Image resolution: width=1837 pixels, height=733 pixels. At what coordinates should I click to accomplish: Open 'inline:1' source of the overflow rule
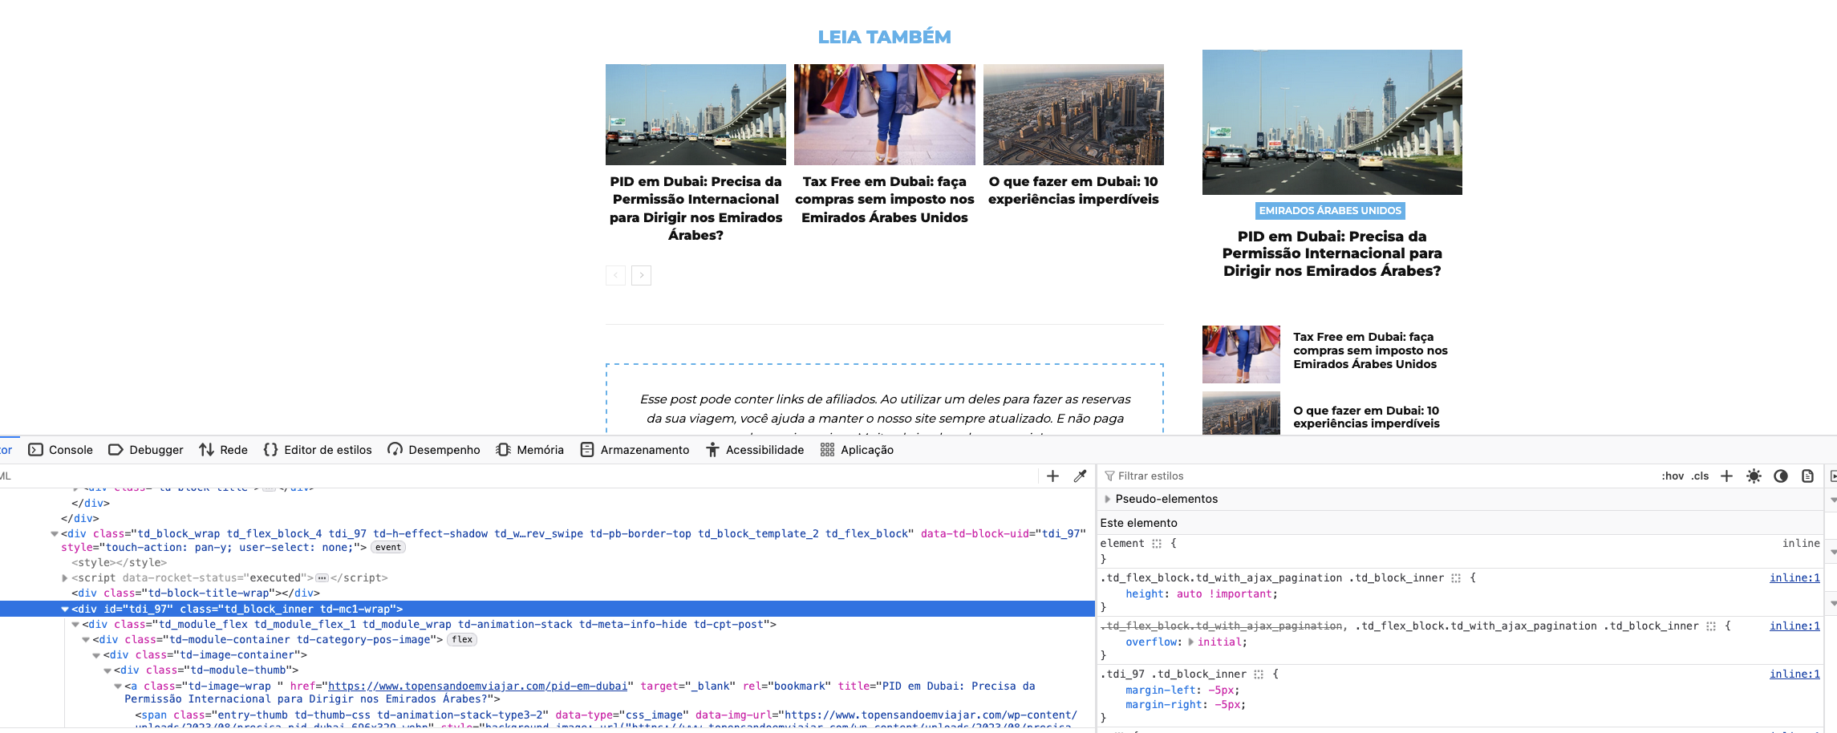(x=1794, y=626)
